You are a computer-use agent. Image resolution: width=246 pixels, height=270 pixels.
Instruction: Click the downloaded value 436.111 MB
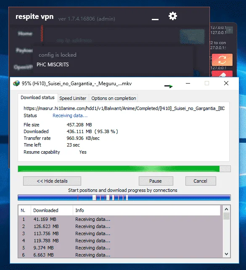click(79, 131)
